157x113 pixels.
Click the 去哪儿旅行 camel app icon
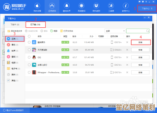(34, 65)
